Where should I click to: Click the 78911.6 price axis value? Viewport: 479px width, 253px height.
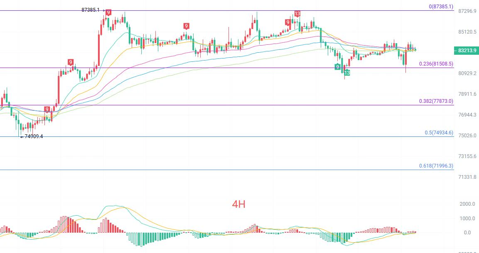[467, 94]
